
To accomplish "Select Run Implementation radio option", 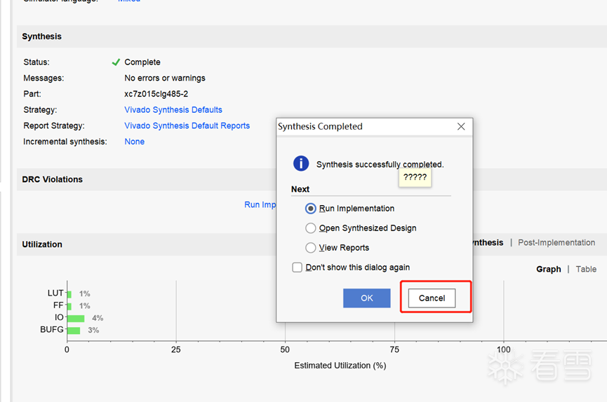I will point(311,209).
